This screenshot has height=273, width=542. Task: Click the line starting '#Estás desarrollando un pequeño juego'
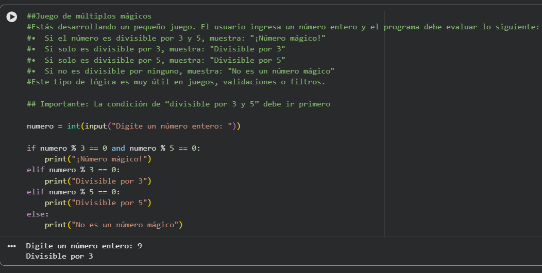click(x=283, y=27)
